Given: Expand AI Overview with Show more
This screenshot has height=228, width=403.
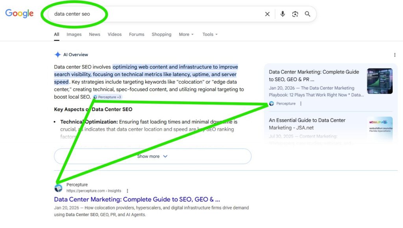Looking at the screenshot, I should click(x=153, y=156).
